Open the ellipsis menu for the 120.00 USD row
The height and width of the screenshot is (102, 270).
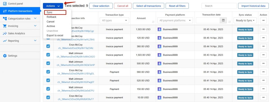coord(263,38)
